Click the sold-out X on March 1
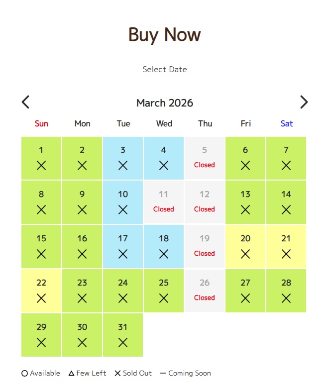This screenshot has height=385, width=331. point(41,166)
